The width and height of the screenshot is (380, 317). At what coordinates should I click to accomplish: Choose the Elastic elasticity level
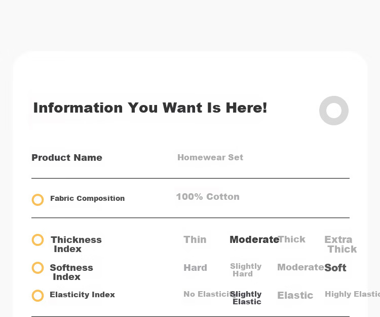click(295, 295)
